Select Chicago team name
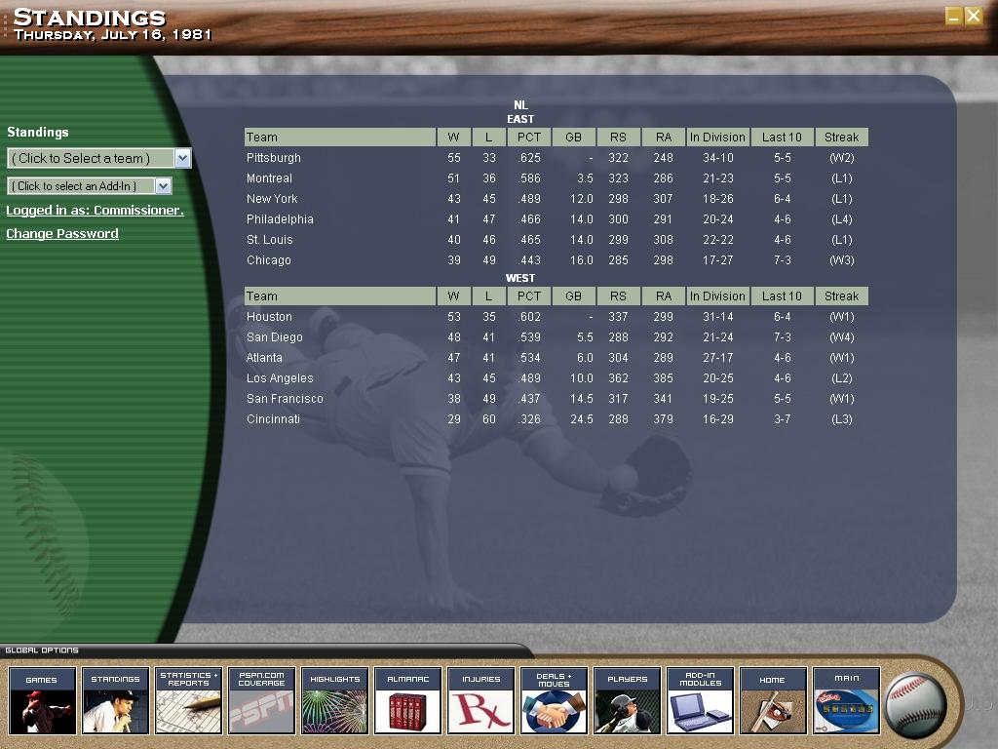The image size is (998, 749). 269,259
